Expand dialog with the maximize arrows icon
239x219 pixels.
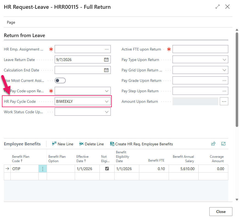tap(218, 7)
